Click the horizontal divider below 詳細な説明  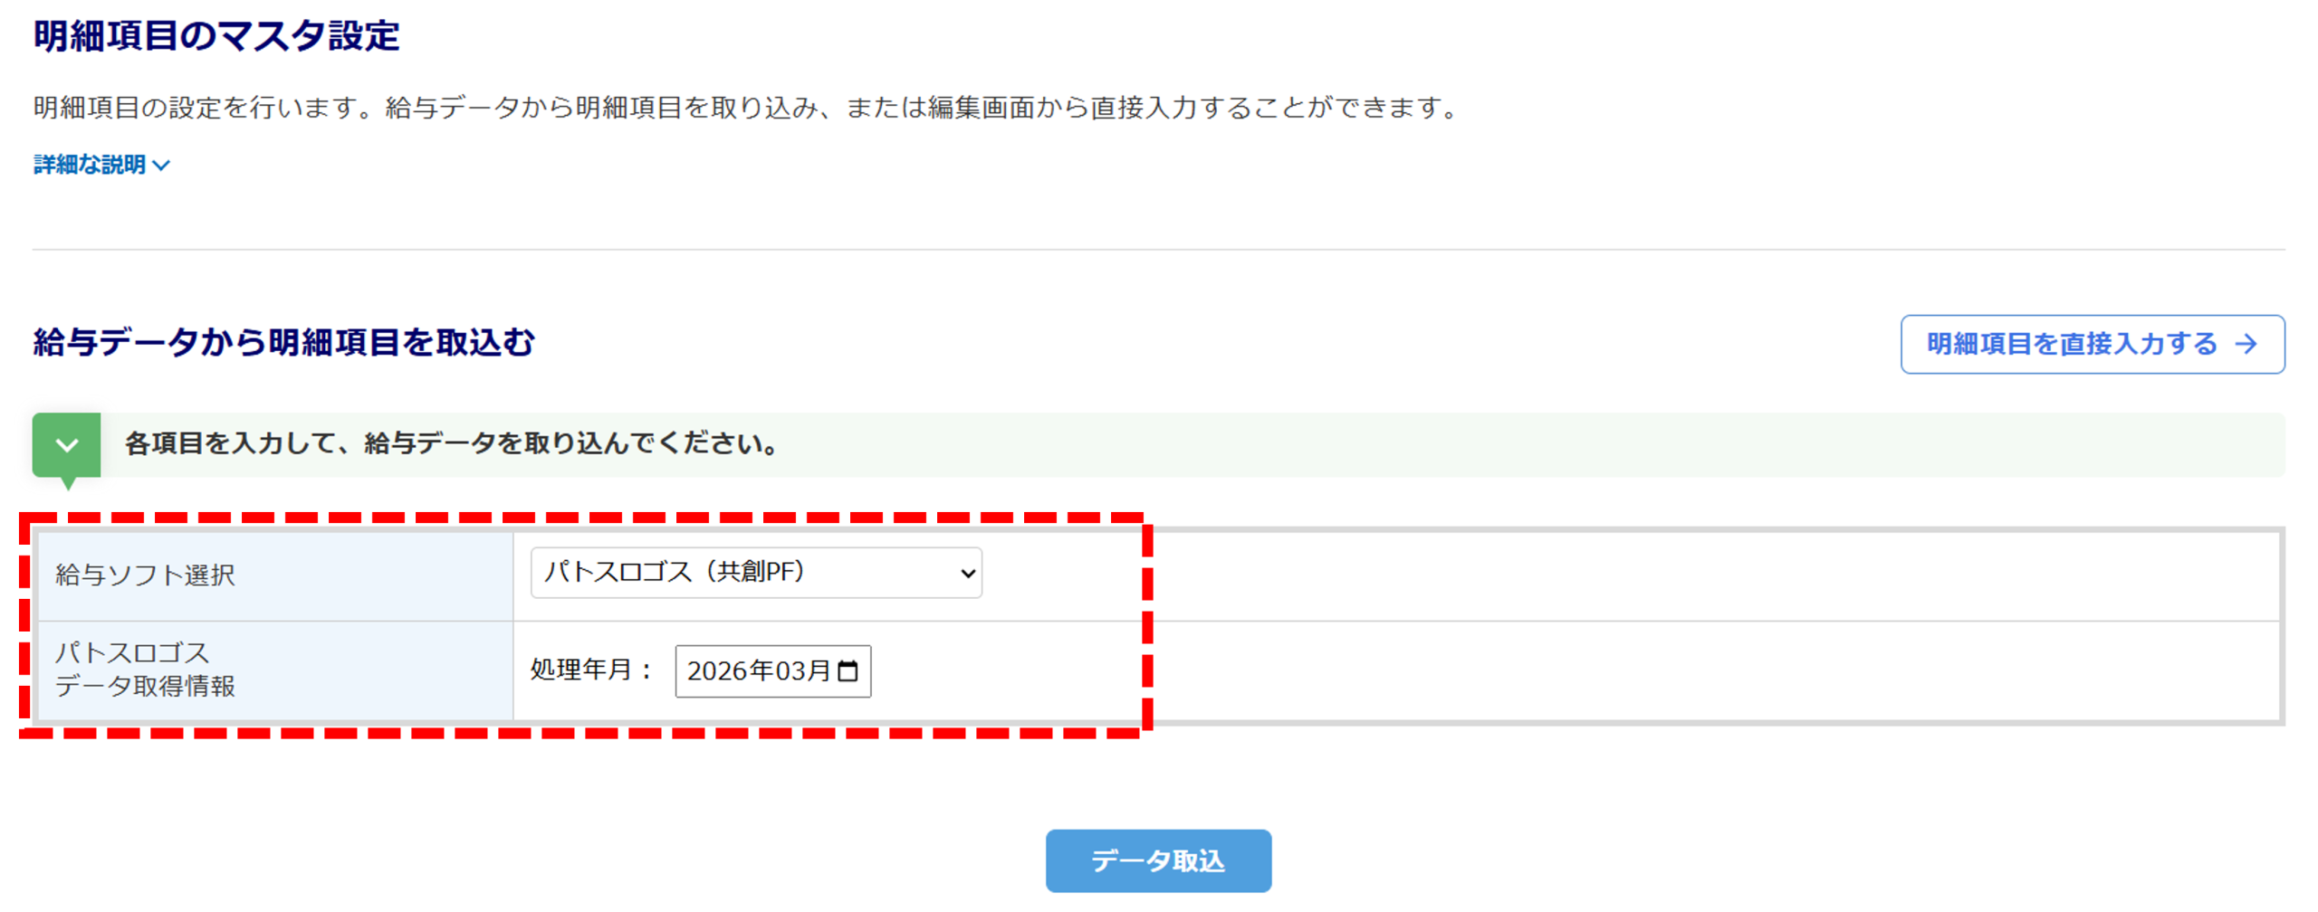[1157, 250]
